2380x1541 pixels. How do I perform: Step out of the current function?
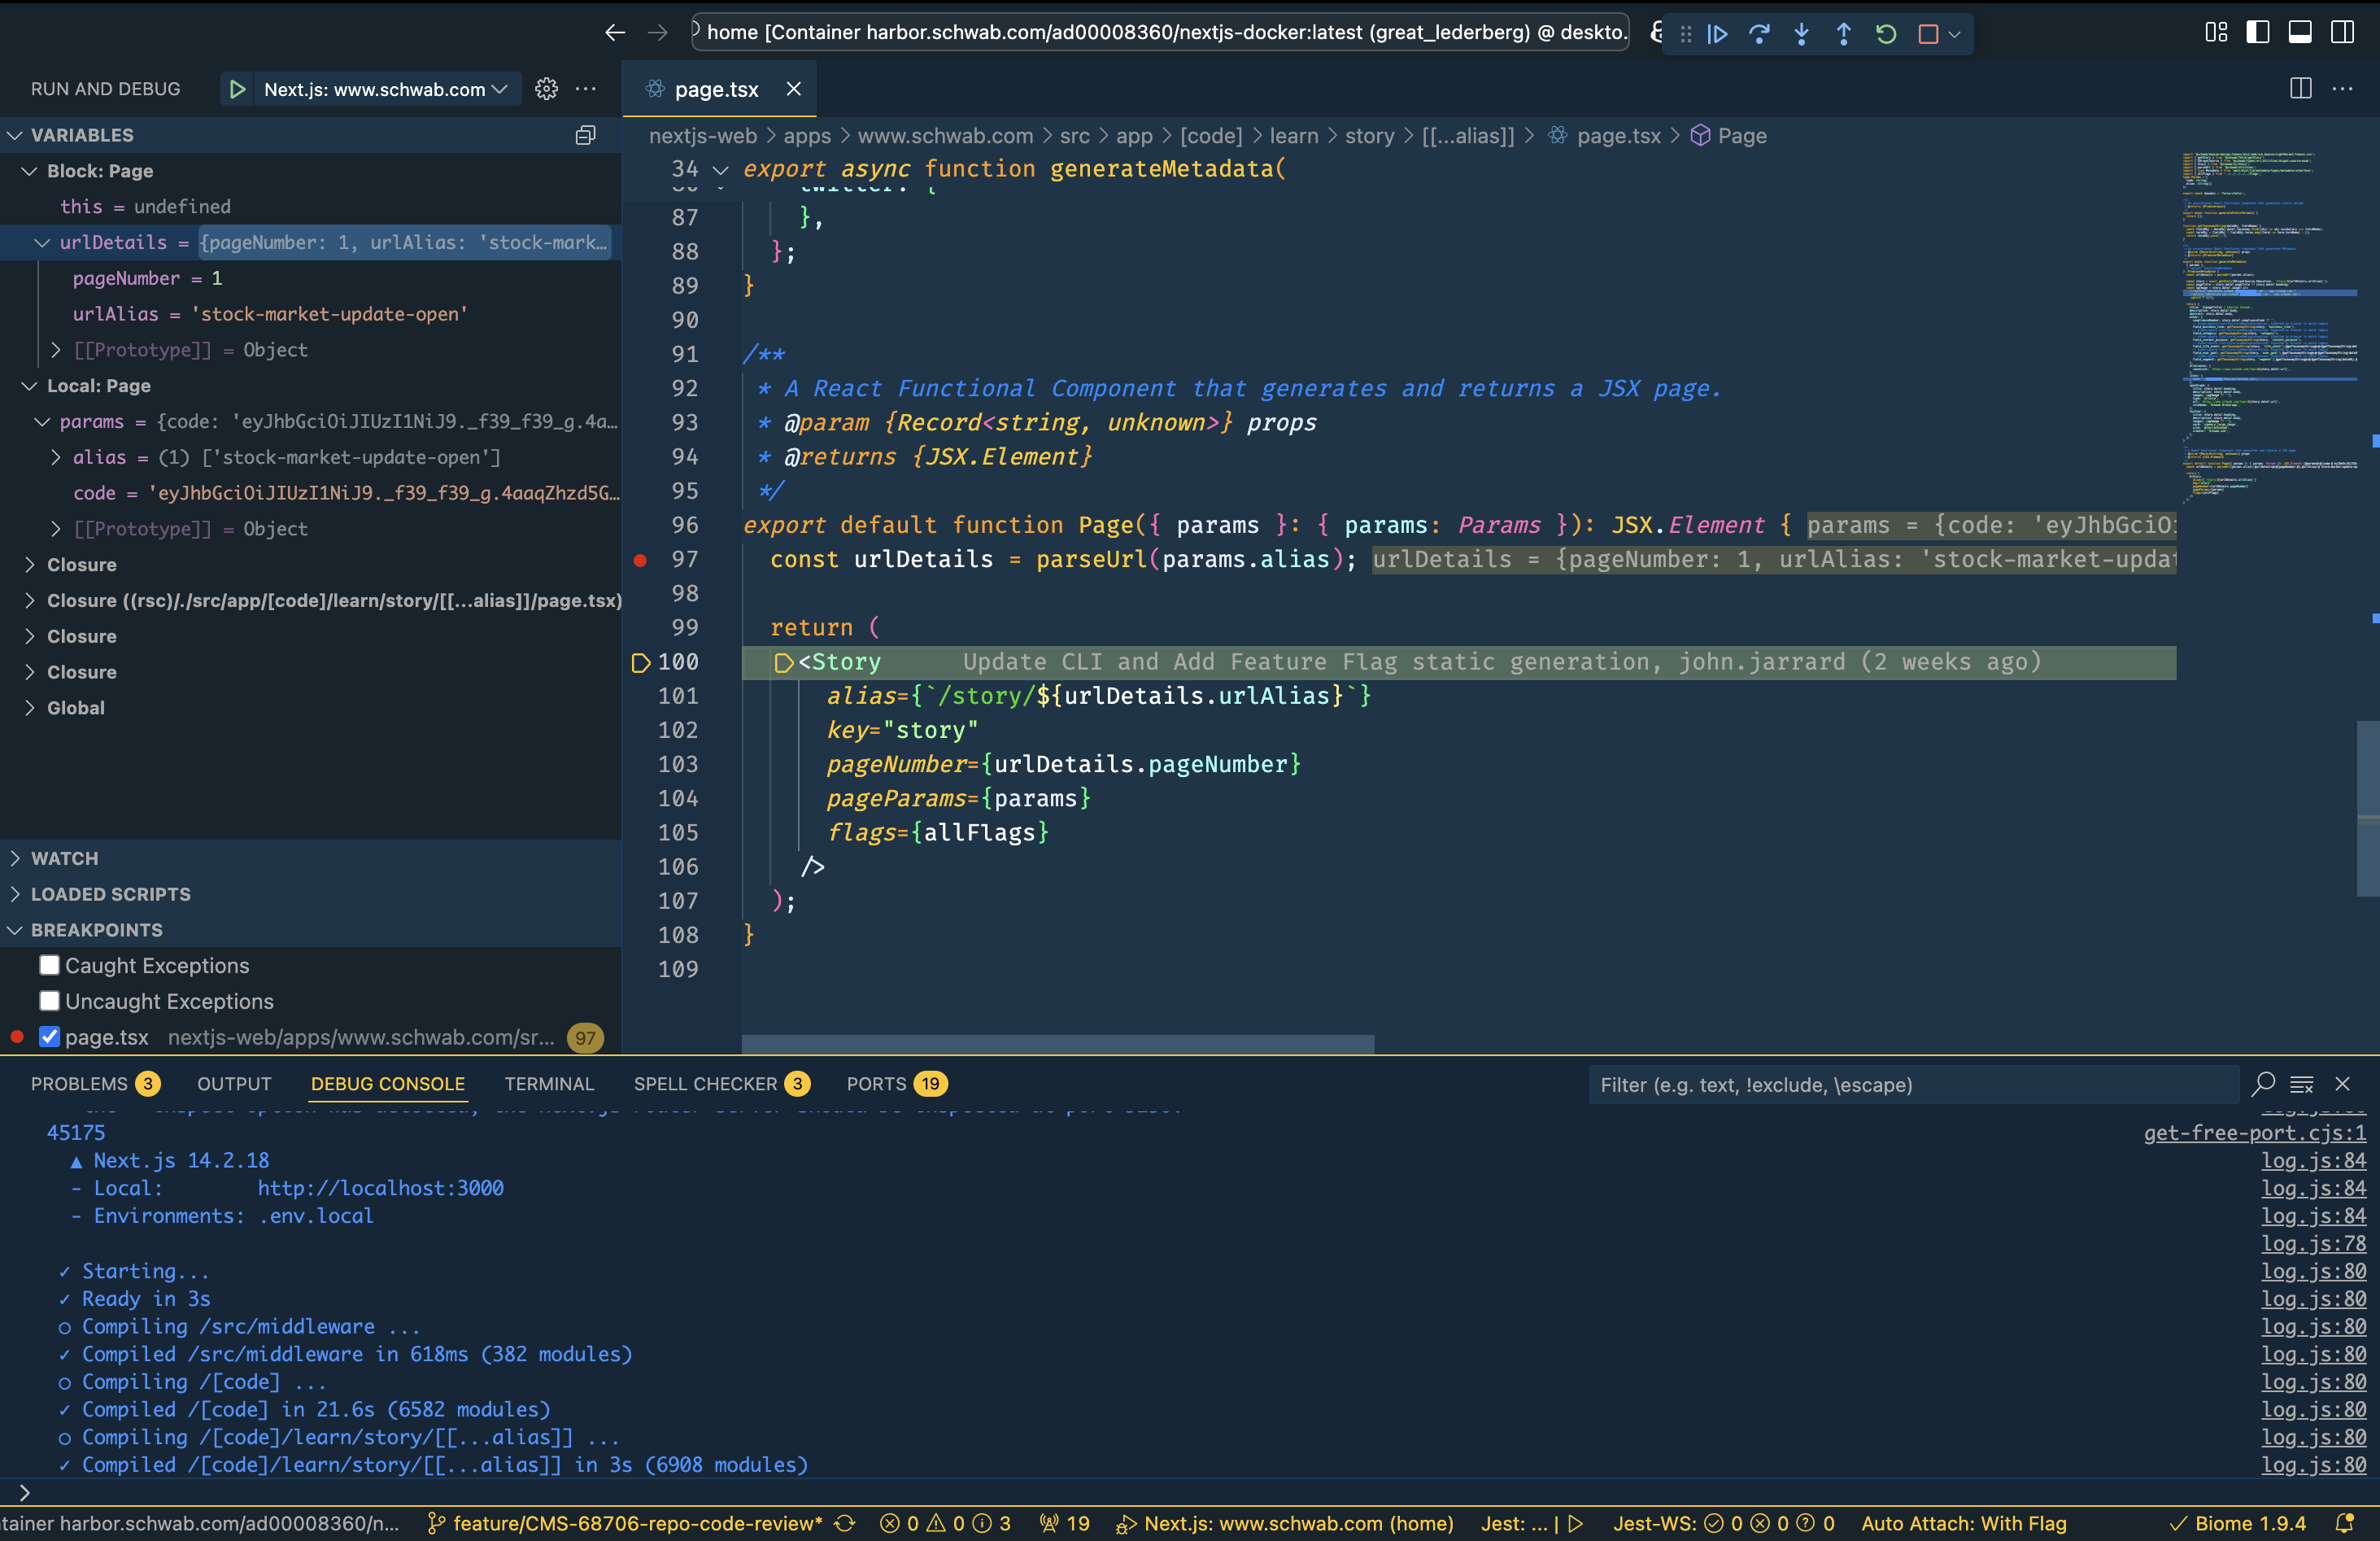coord(1844,33)
